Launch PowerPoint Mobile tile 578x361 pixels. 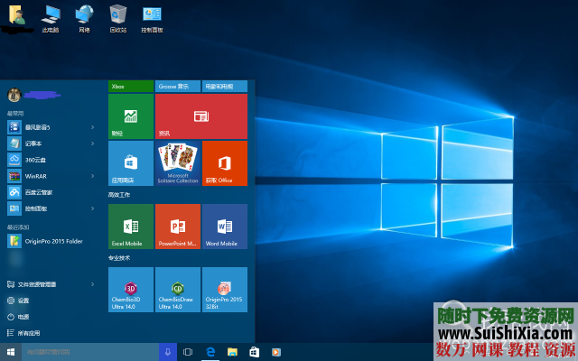click(178, 227)
